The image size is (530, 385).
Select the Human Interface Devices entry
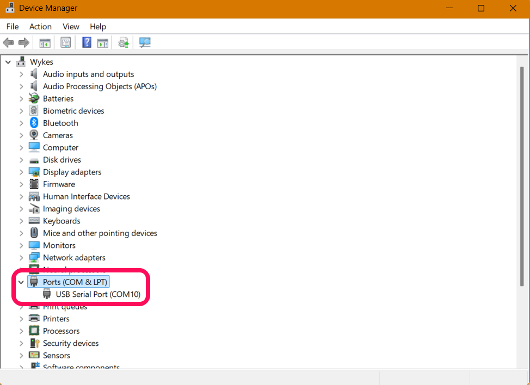click(x=86, y=196)
